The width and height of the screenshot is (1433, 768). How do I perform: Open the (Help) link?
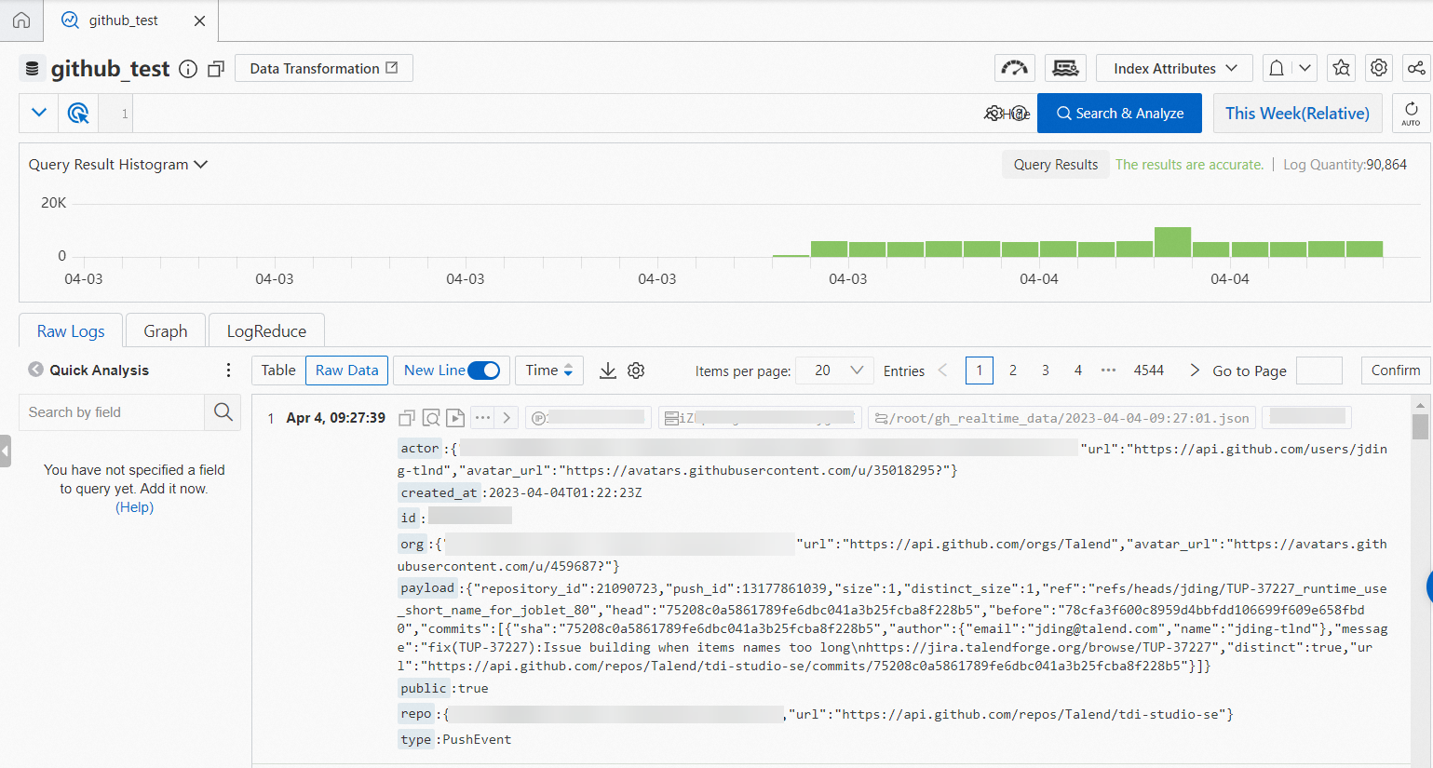coord(134,507)
